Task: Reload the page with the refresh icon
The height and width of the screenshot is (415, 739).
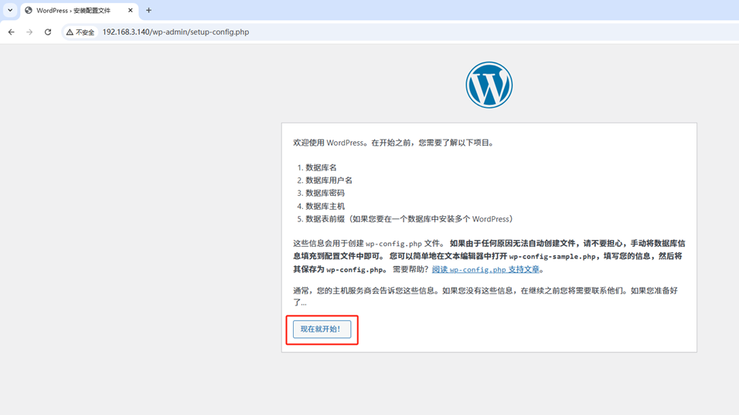Action: pyautogui.click(x=48, y=32)
